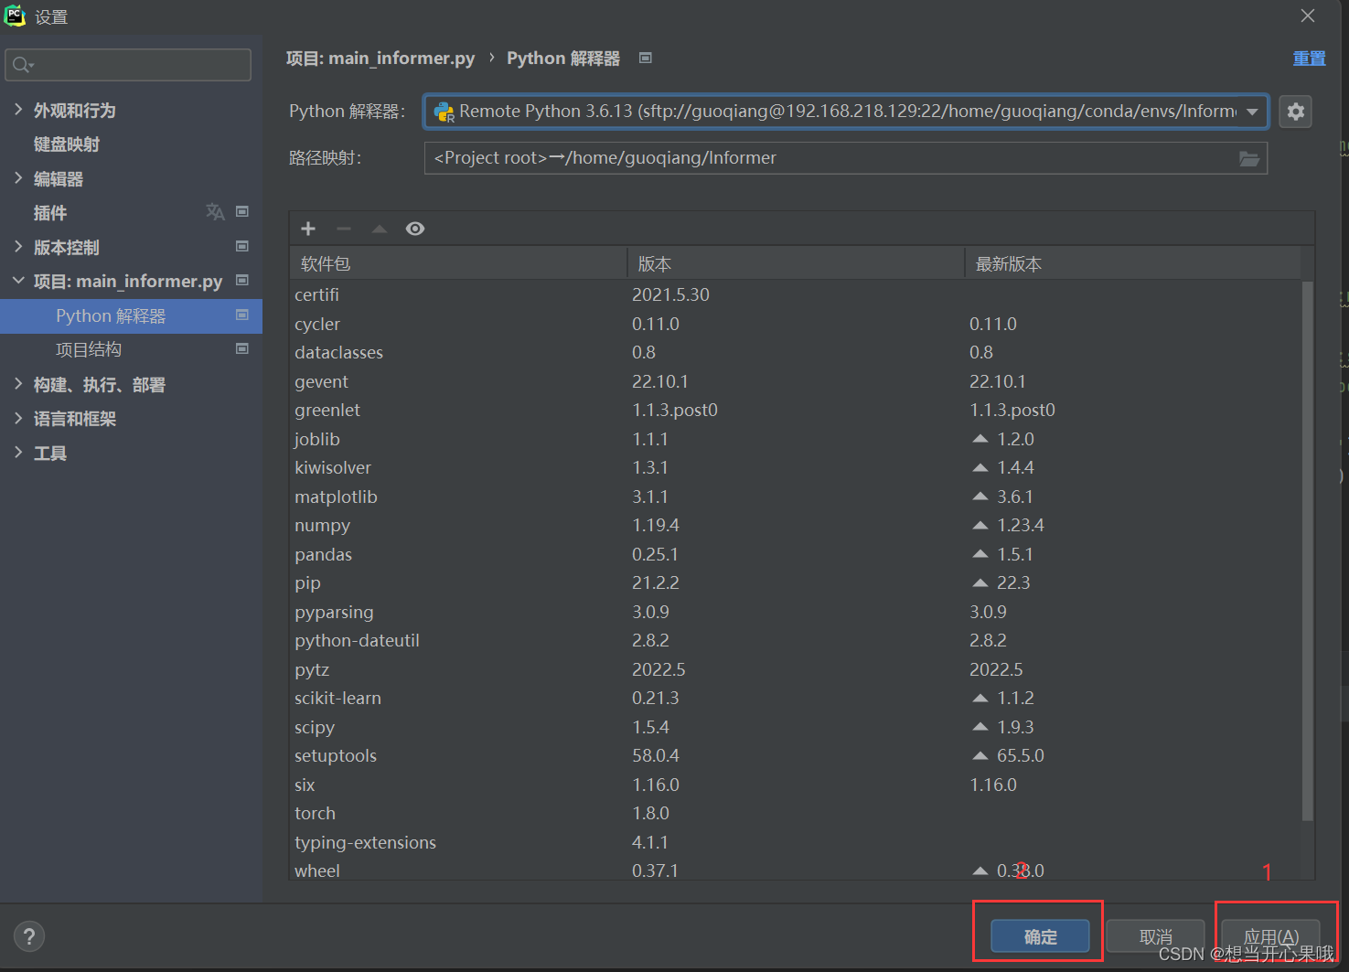
Task: Expand the 外观和行为 settings section
Action: 18,110
